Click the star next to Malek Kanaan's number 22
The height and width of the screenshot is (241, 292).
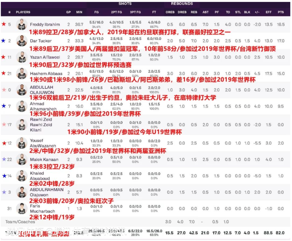pos(4,159)
